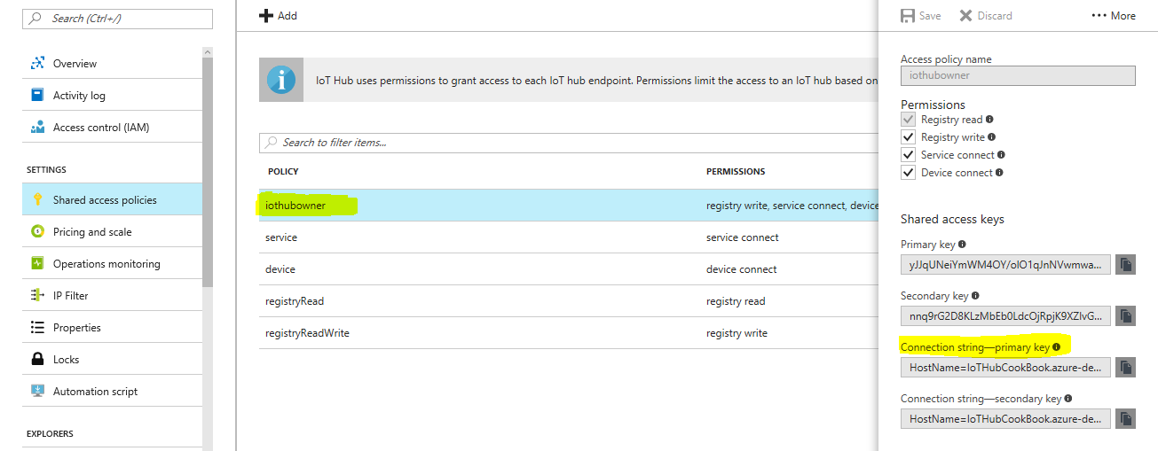Click the sidebar vertical scrollbar
This screenshot has height=451, width=1158.
208,168
